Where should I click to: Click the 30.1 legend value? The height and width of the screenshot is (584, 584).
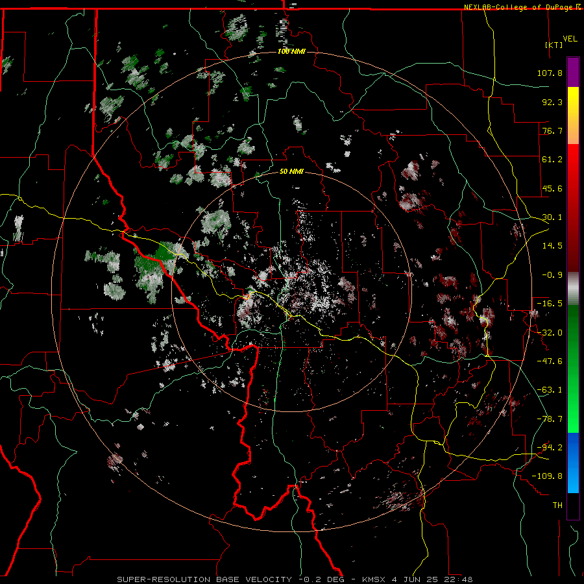point(552,217)
